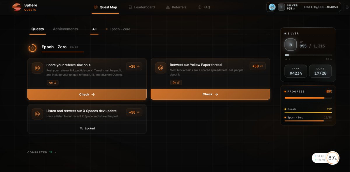Click the @ icon on Retweet Yellow Paper quest
This screenshot has height=172, width=350.
[x=161, y=68]
